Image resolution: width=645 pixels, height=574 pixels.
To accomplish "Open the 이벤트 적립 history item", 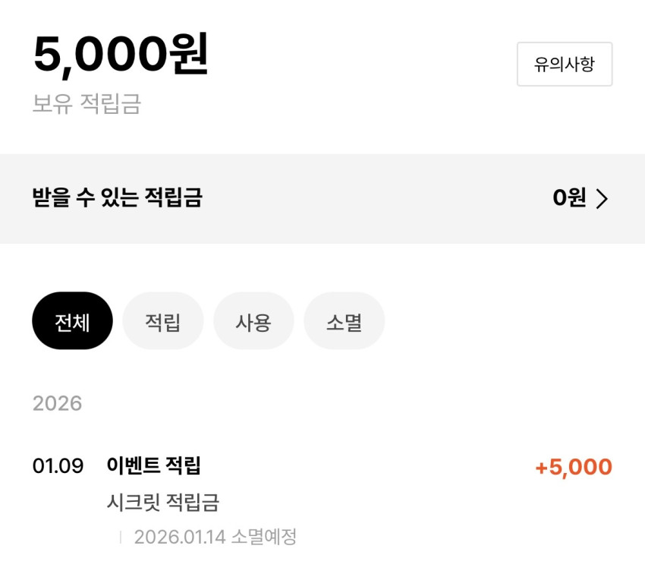I will (x=153, y=465).
